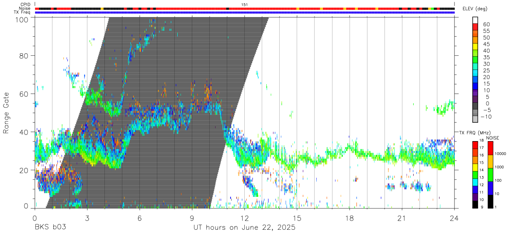The height and width of the screenshot is (236, 511).
Task: Select the yellow 14–15 MHz TX frequency swatch
Action: pyautogui.click(x=475, y=167)
